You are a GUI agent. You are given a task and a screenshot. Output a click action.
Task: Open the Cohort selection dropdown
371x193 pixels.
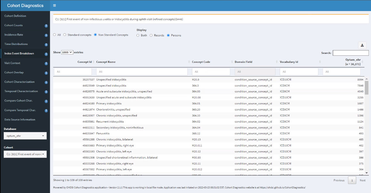[25, 154]
